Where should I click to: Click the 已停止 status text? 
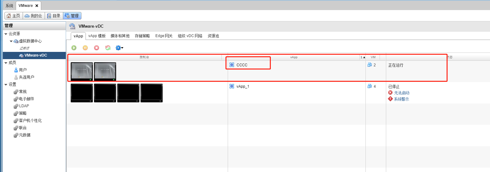(394, 86)
